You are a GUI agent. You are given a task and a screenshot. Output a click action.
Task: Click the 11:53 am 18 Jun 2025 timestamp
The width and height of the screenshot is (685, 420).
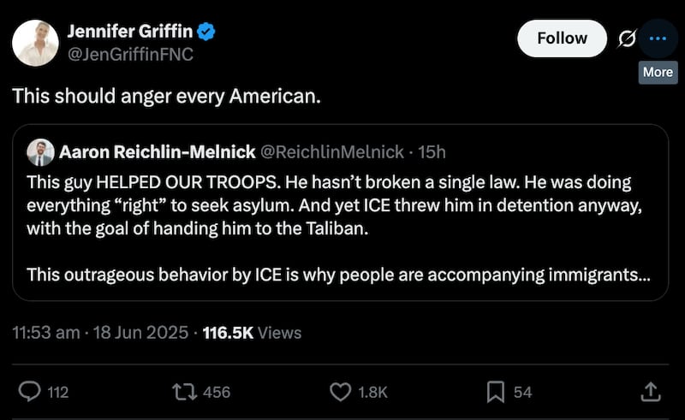(99, 333)
